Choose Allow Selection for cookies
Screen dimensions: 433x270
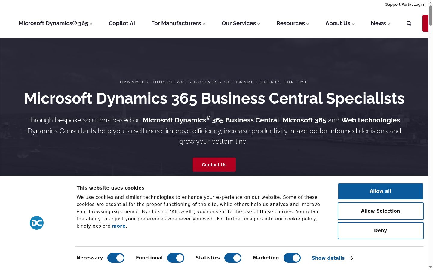pyautogui.click(x=380, y=211)
